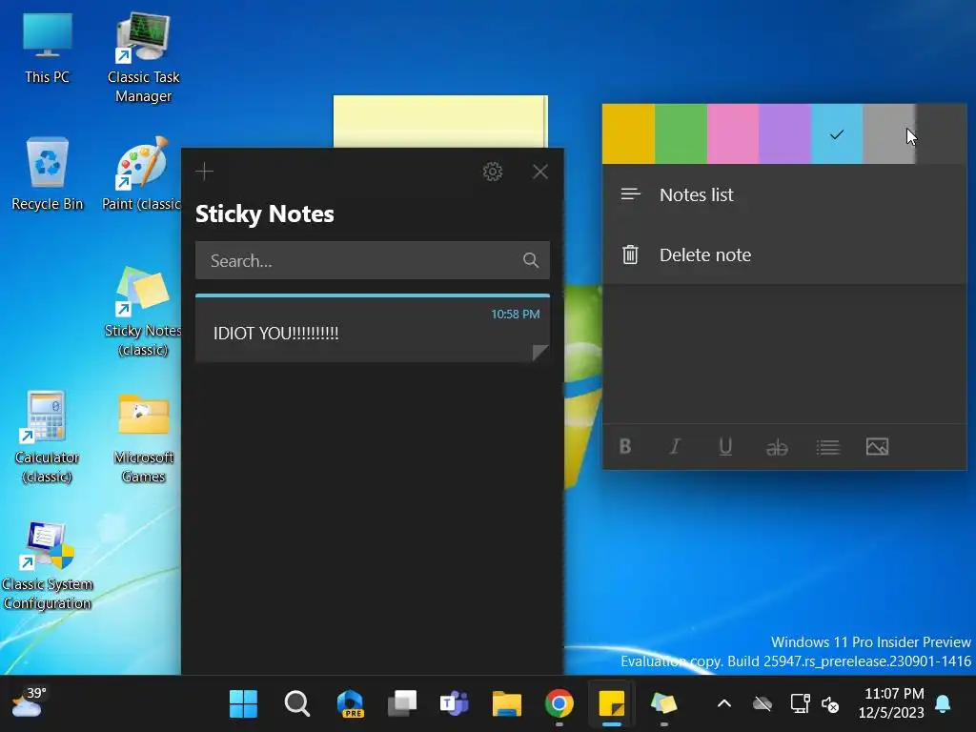Open the Recycle Bin icon
976x732 pixels.
pos(48,174)
